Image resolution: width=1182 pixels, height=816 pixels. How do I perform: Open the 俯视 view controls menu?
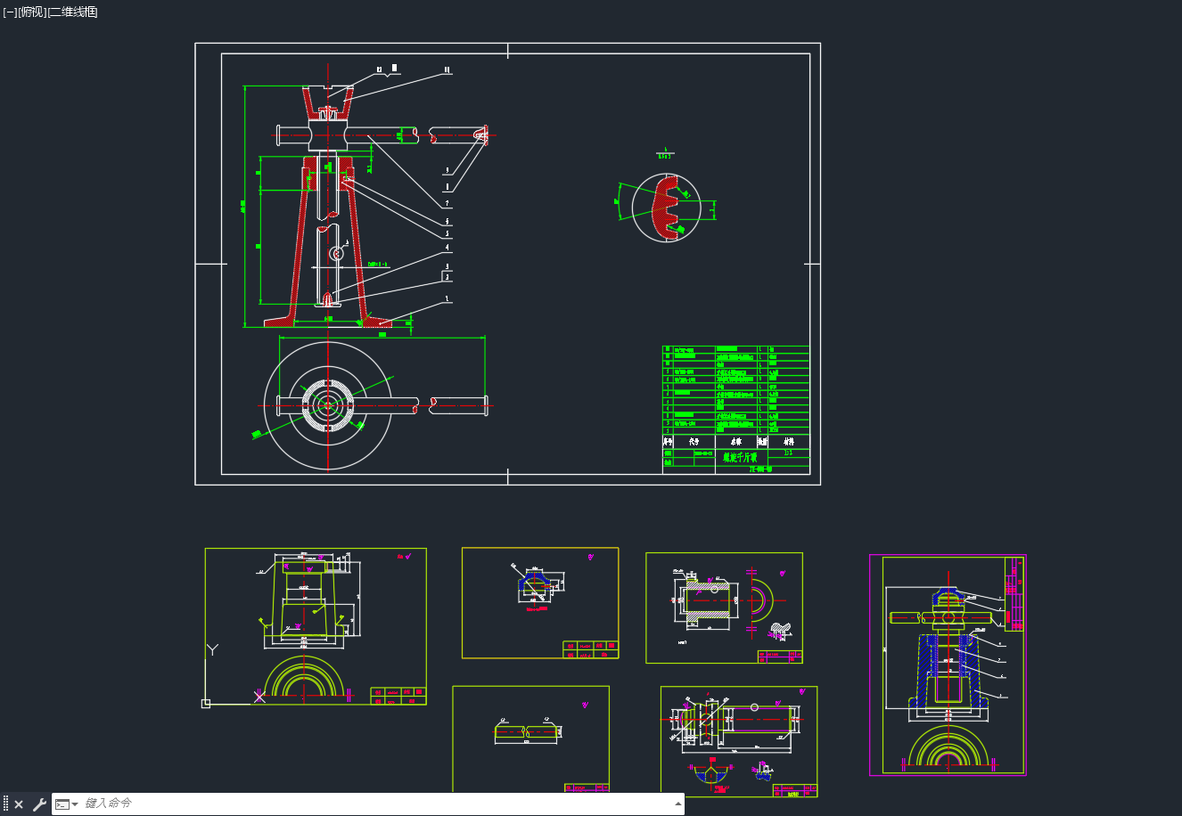[32, 12]
